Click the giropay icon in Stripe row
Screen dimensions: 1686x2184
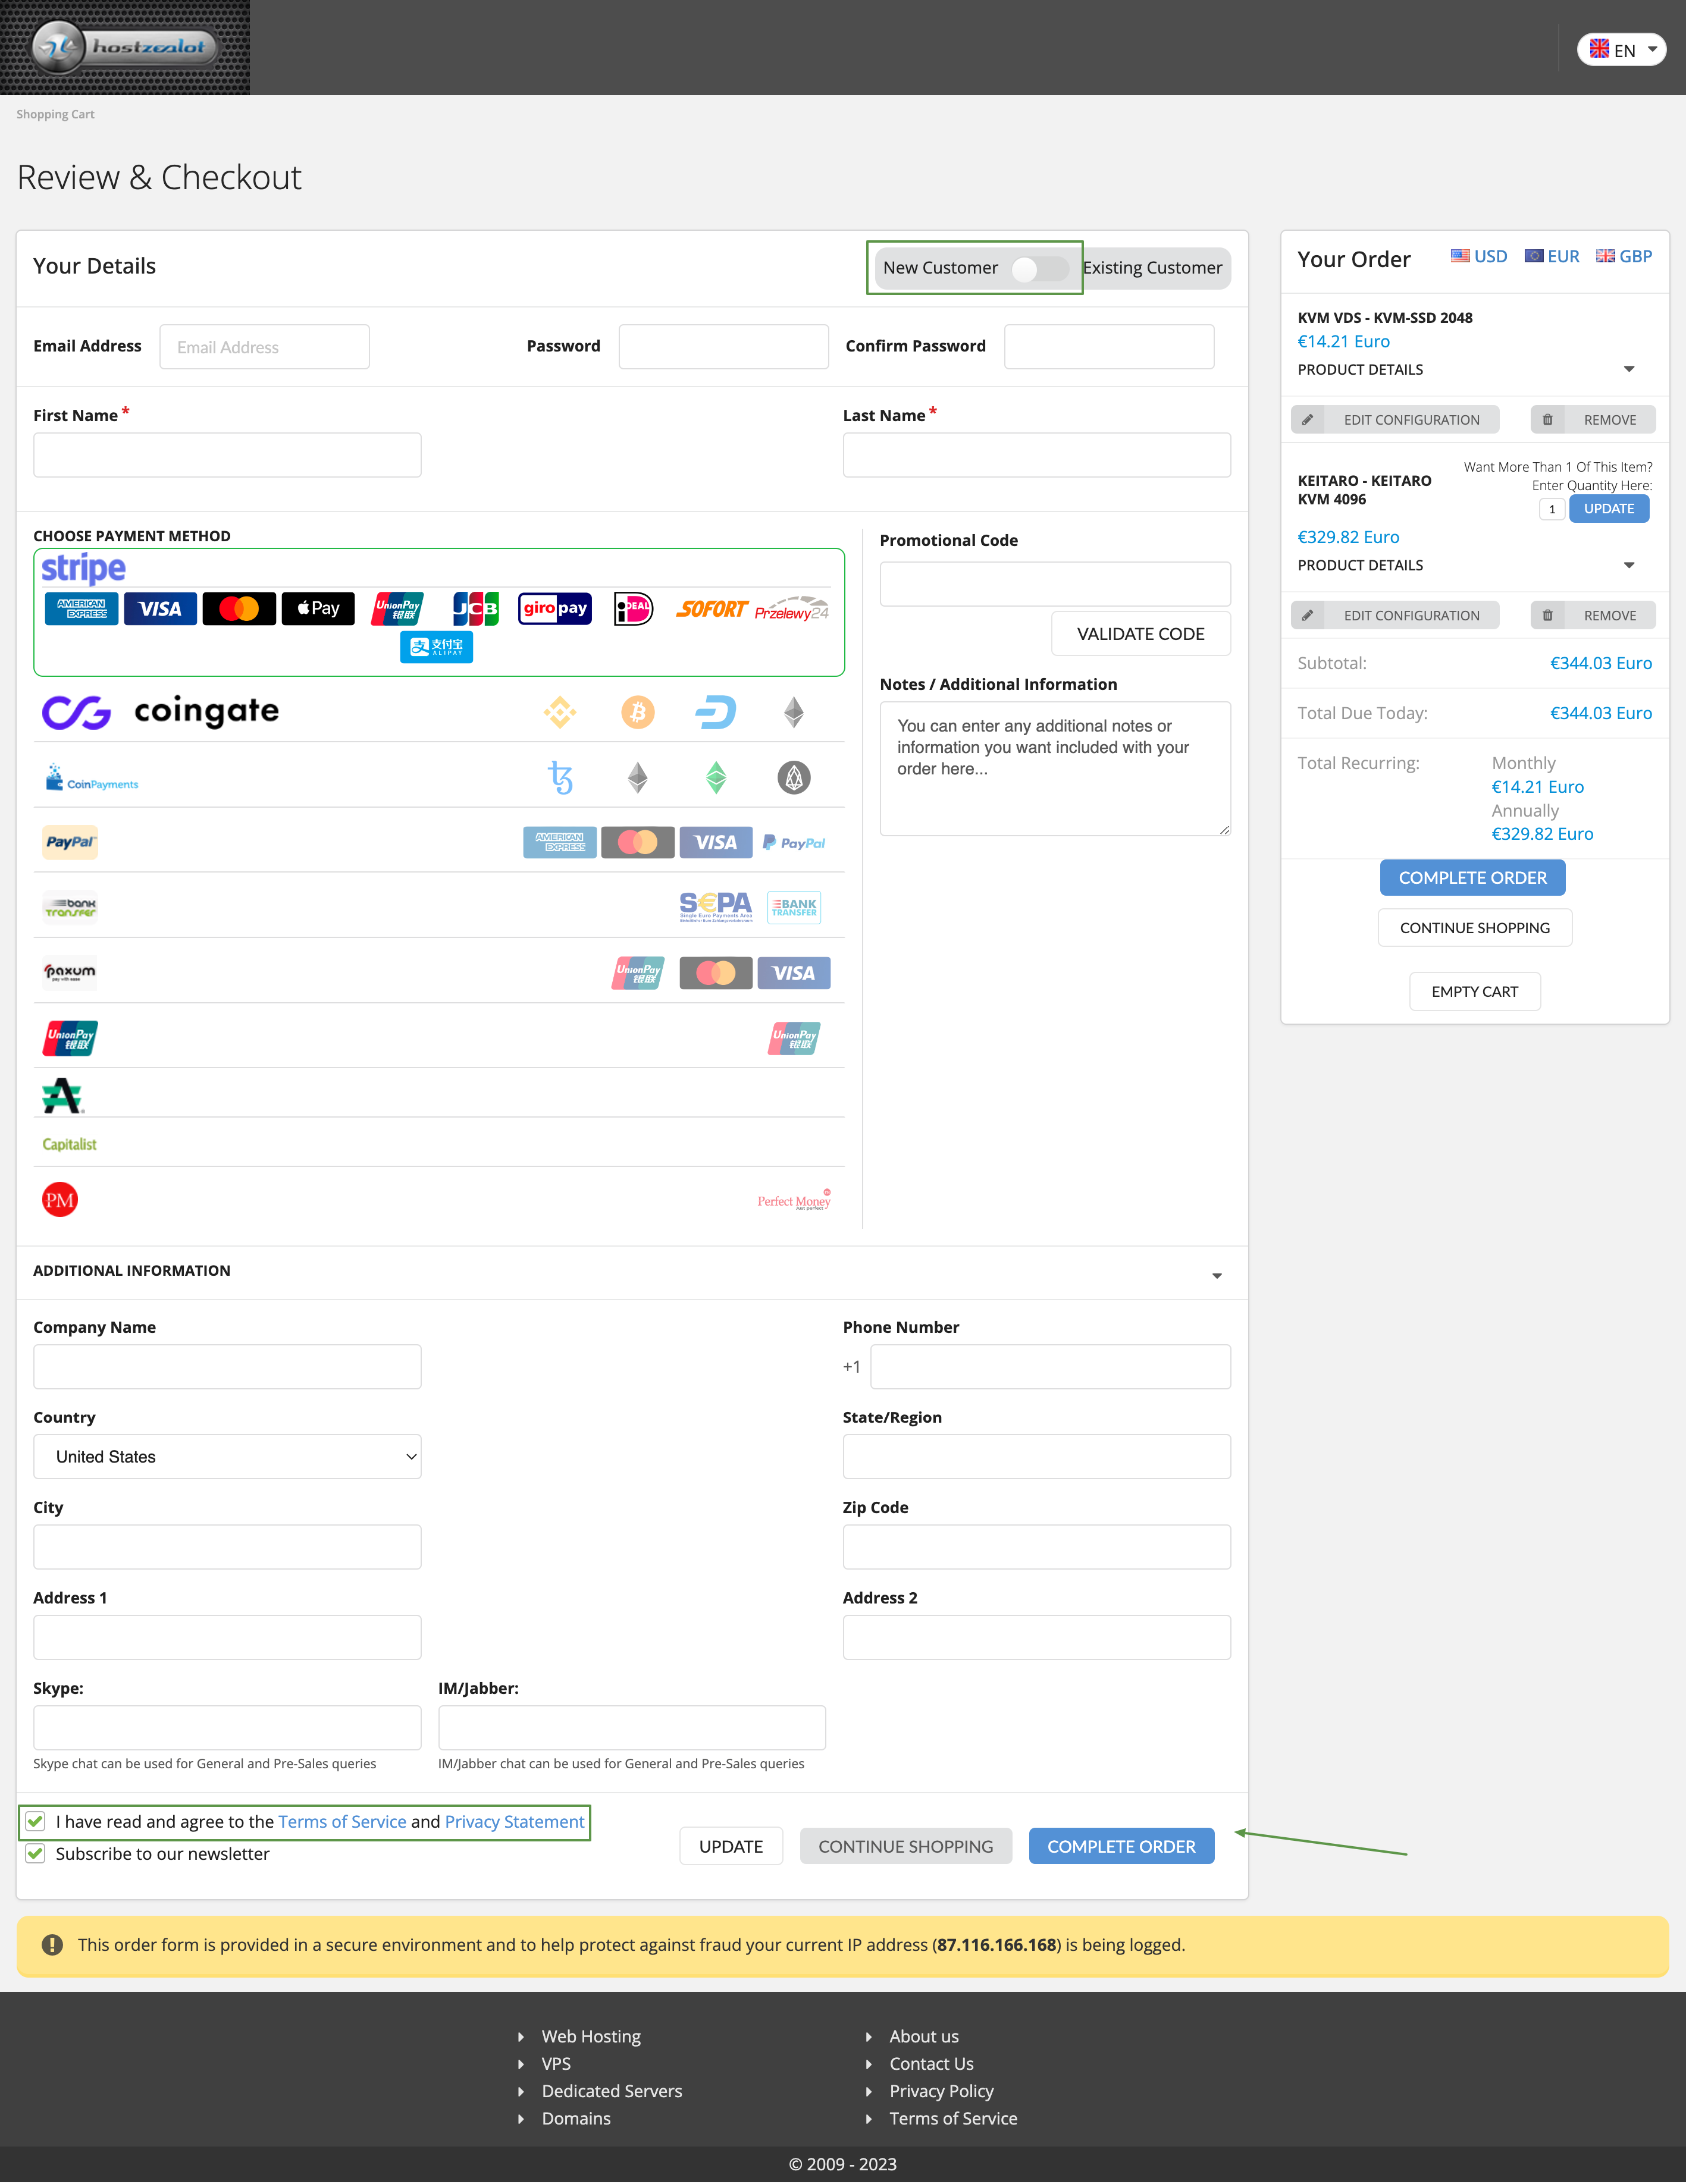[555, 608]
